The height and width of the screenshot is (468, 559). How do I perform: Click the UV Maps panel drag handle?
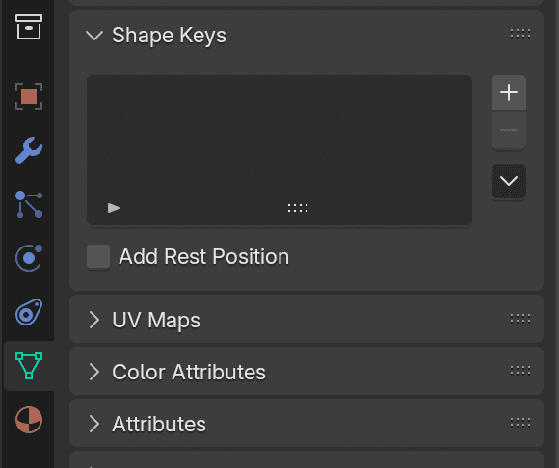click(520, 319)
